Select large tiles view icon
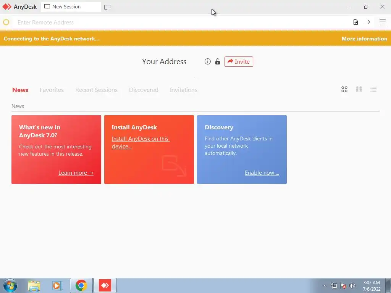Screen dimensions: 391x293 pyautogui.click(x=344, y=89)
